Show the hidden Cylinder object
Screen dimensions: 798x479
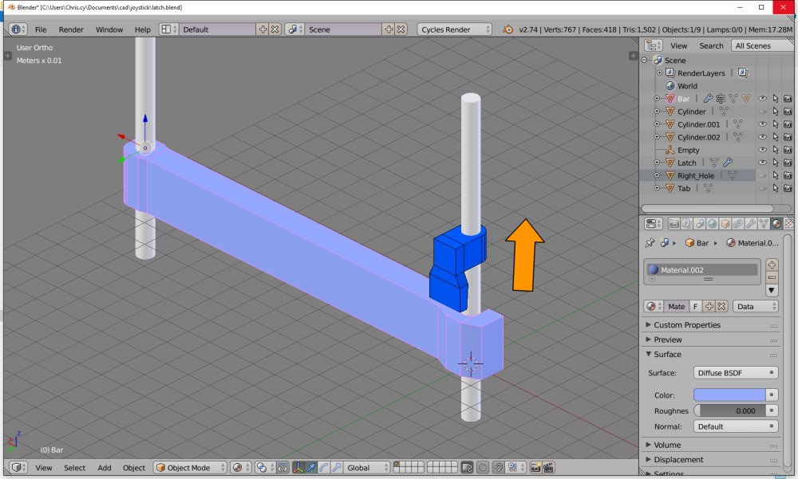coord(762,112)
